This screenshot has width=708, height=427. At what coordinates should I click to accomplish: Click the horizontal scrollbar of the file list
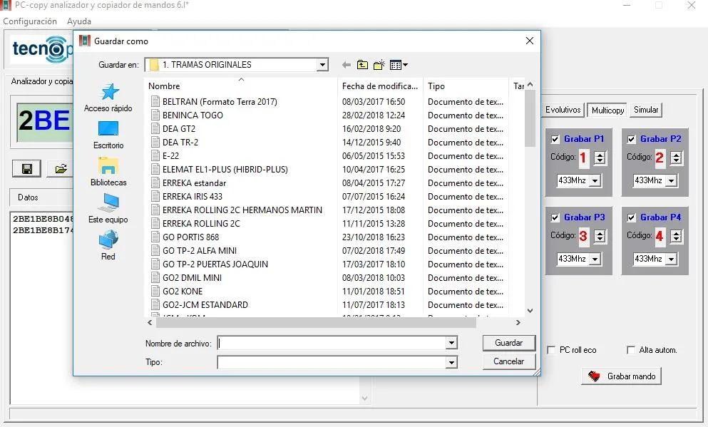point(316,323)
